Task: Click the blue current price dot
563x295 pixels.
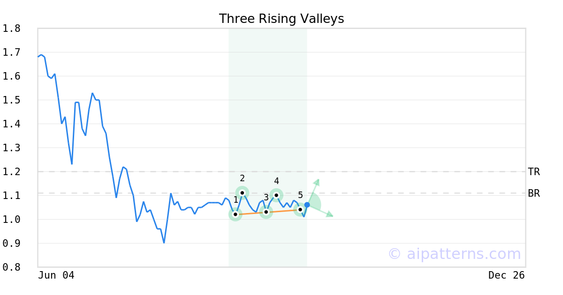Action: pos(307,205)
